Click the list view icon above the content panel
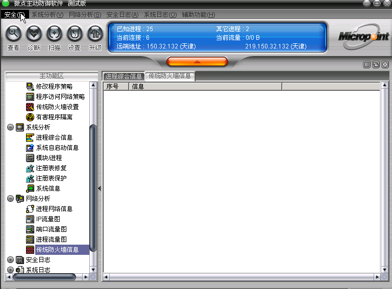 click(x=366, y=65)
